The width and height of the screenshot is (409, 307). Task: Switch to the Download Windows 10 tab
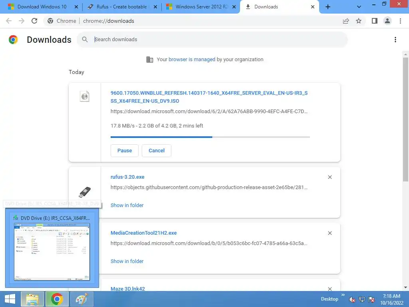42,7
